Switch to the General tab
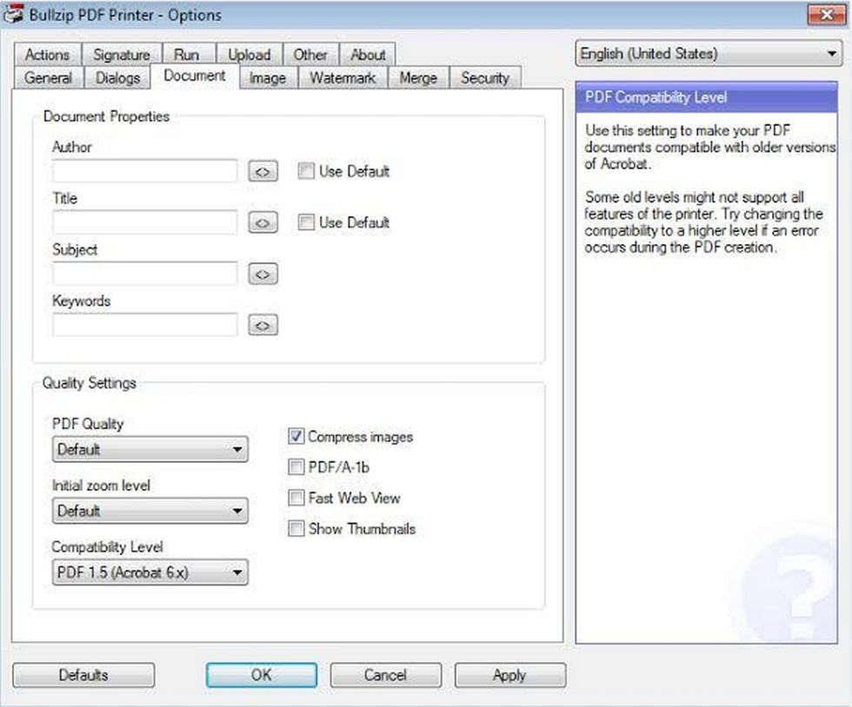The image size is (852, 707). coord(48,77)
